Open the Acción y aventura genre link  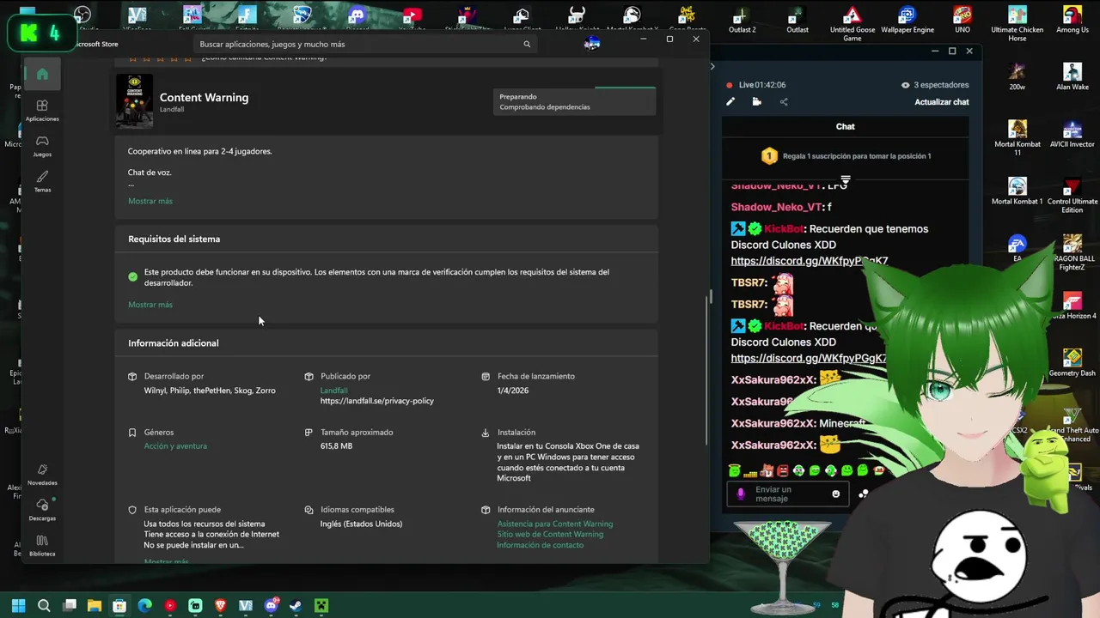point(175,446)
